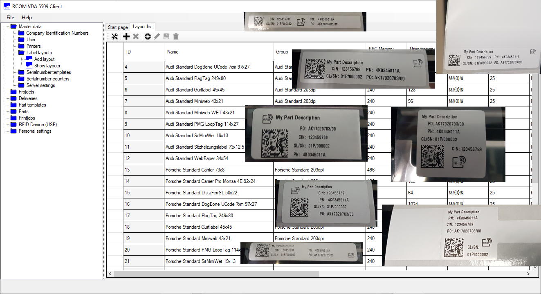
Task: Open Personal settings tree node
Action: (35, 131)
